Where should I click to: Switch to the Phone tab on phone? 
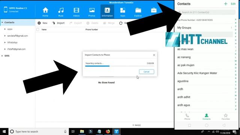[187, 117]
